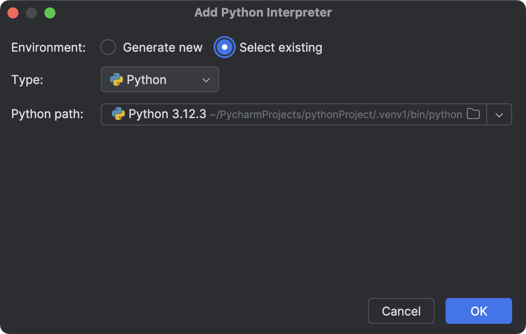Dismiss the dialog with Cancel
Screen dimensions: 526x334
click(x=401, y=311)
